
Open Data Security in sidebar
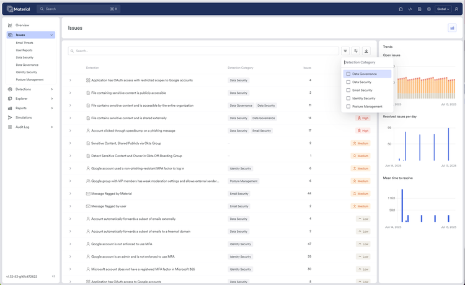pyautogui.click(x=25, y=58)
